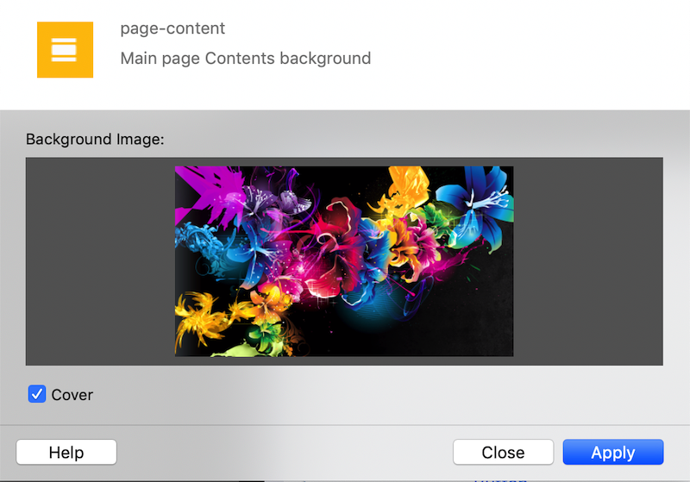Click the 'Main page Contents background' description
690x482 pixels.
coord(246,59)
